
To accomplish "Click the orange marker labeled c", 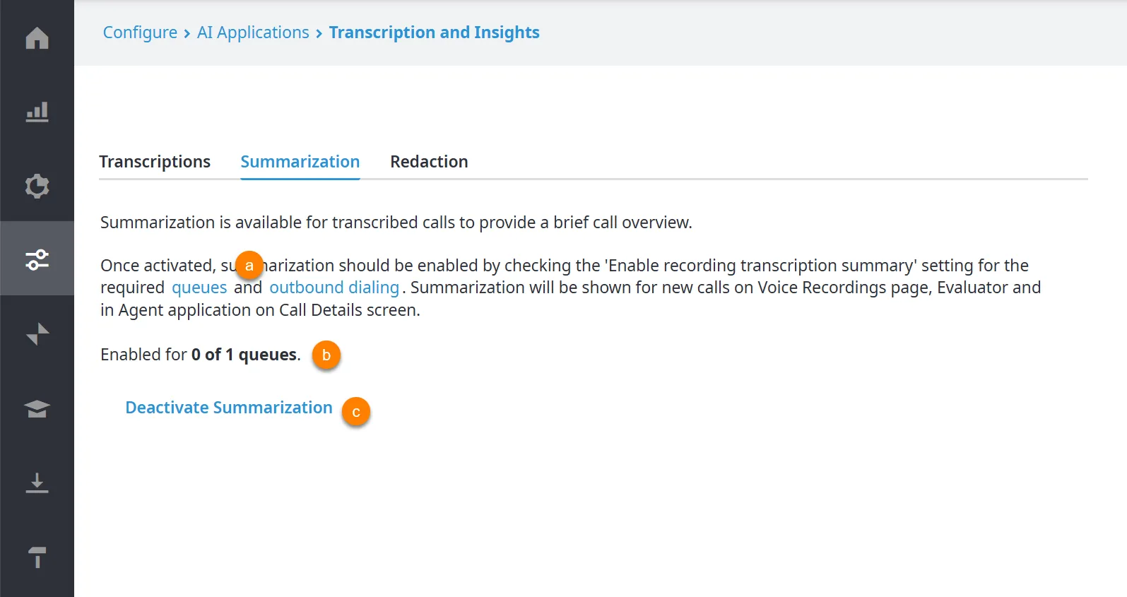I will (x=356, y=412).
